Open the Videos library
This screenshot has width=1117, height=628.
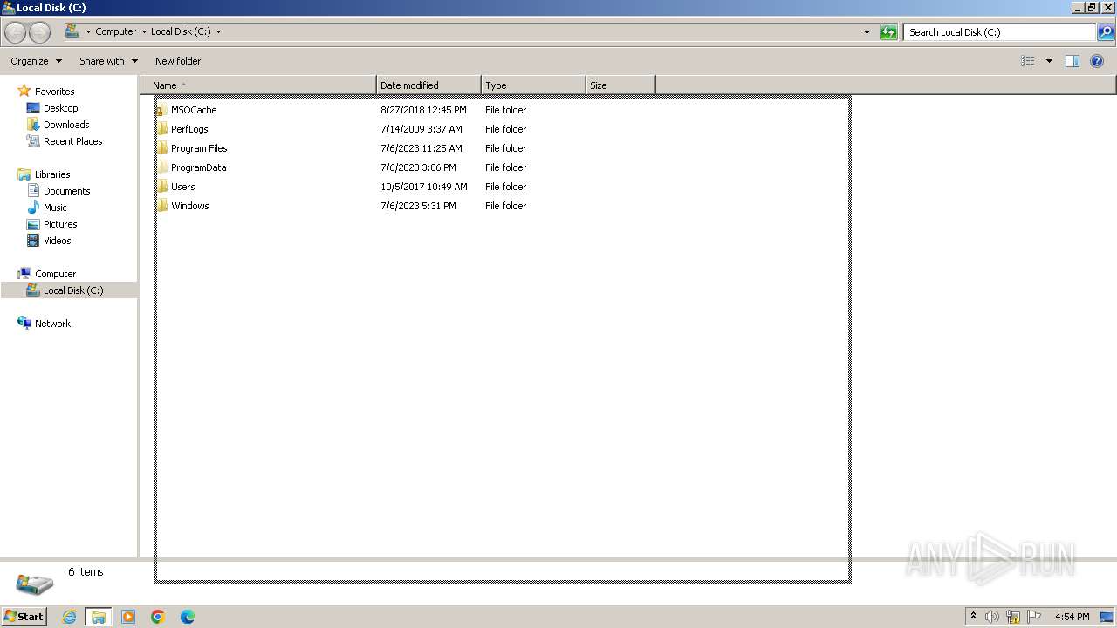pyautogui.click(x=57, y=241)
